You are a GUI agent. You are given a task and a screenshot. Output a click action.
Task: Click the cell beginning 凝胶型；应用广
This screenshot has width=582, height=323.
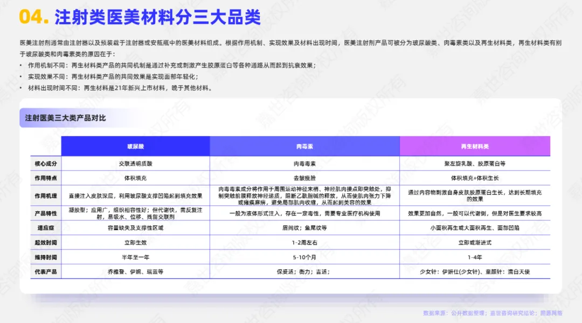click(x=135, y=213)
